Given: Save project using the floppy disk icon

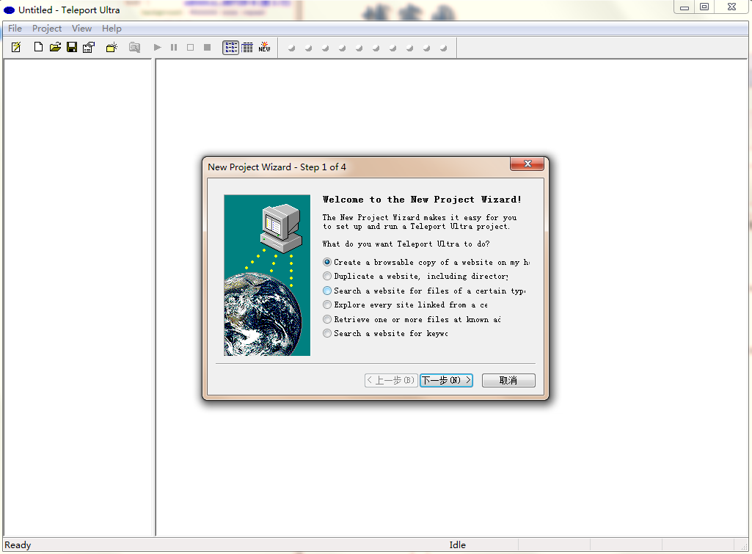Looking at the screenshot, I should coord(72,48).
